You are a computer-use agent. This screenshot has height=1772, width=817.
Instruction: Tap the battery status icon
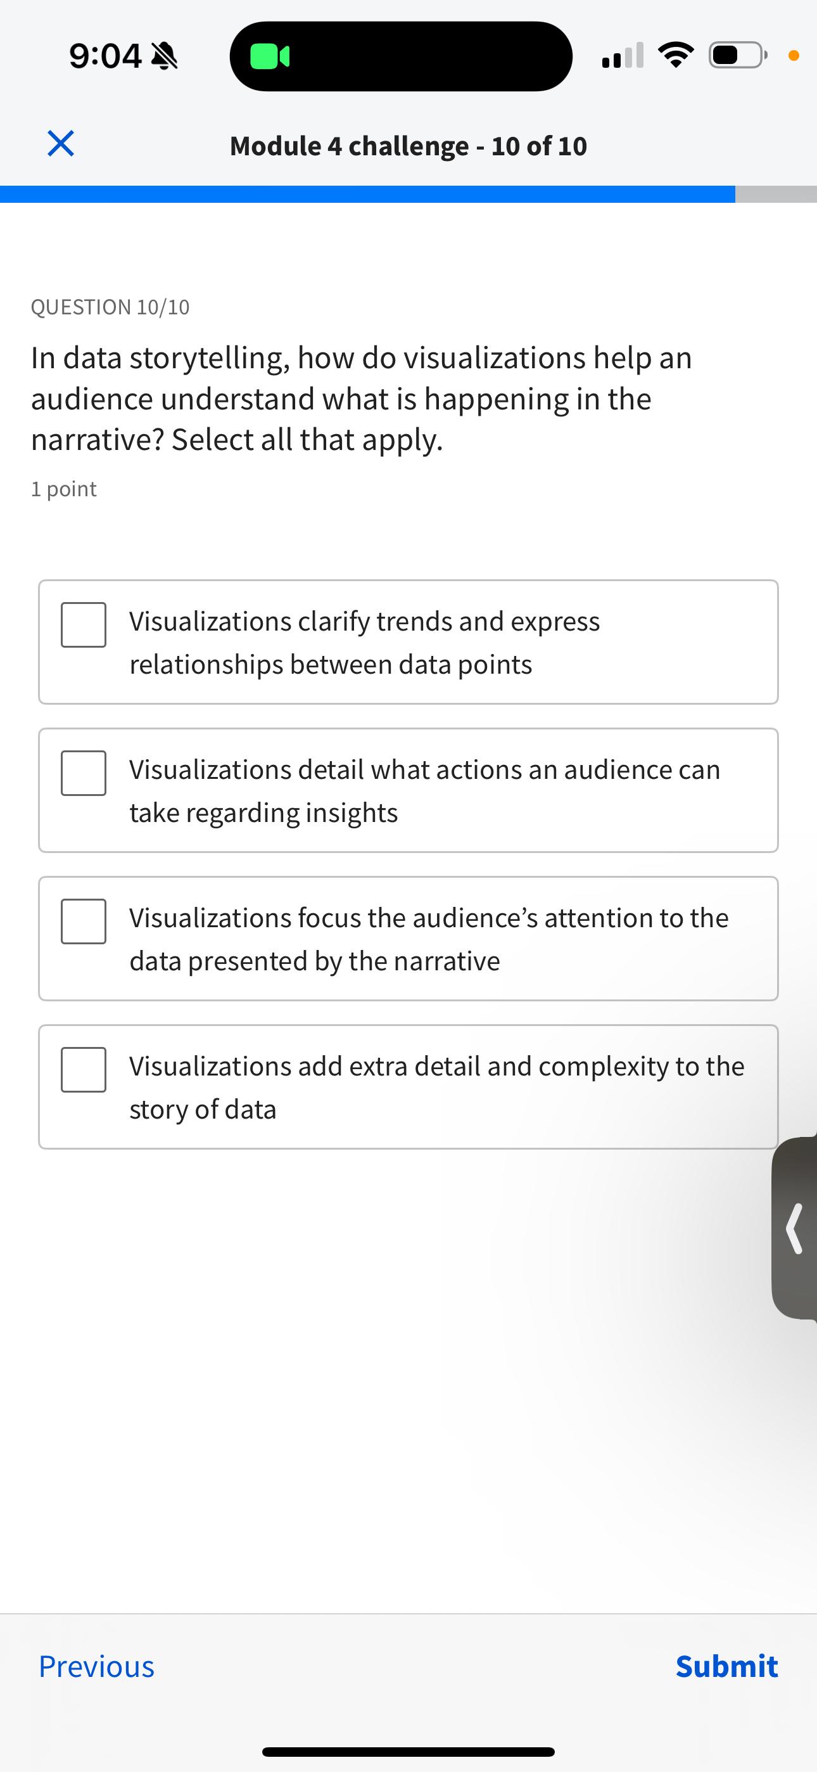[x=738, y=56]
